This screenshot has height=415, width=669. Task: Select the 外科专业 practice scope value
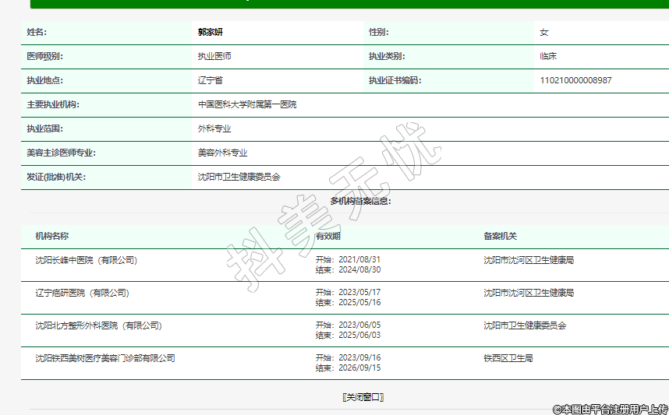pyautogui.click(x=214, y=129)
